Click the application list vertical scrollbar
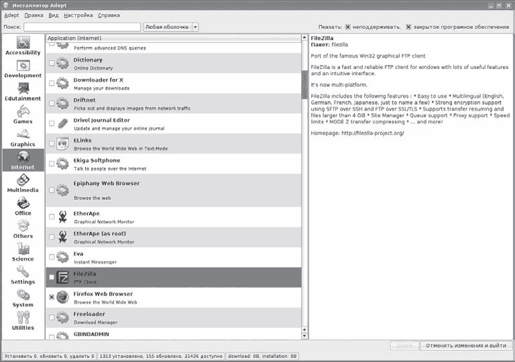The height and width of the screenshot is (362, 515). [x=304, y=188]
